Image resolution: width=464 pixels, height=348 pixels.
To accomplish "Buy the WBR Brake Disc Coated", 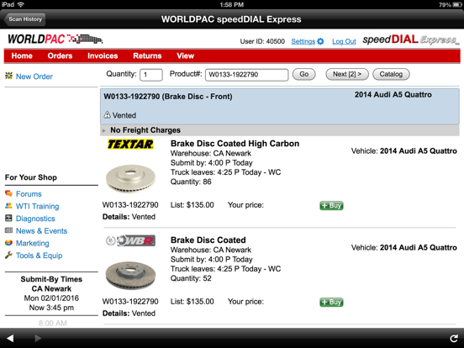I will click(331, 302).
